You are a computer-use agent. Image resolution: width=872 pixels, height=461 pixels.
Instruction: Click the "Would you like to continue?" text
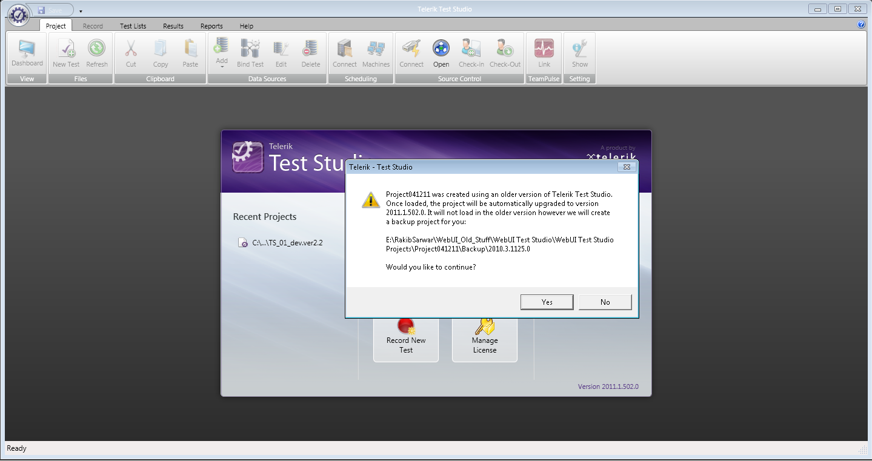(431, 267)
